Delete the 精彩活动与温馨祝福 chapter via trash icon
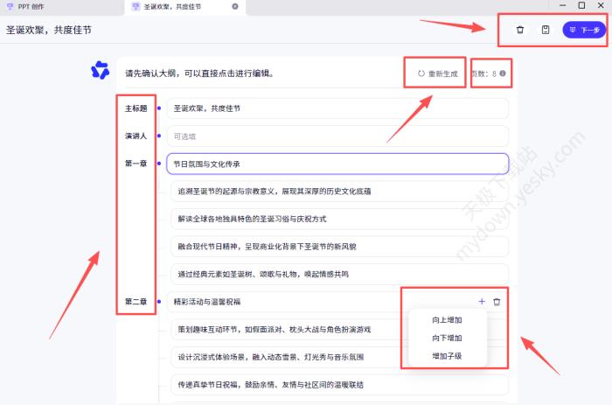This screenshot has height=405, width=612. (497, 302)
